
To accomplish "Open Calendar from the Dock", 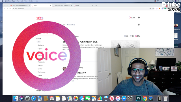I will pos(51,99).
